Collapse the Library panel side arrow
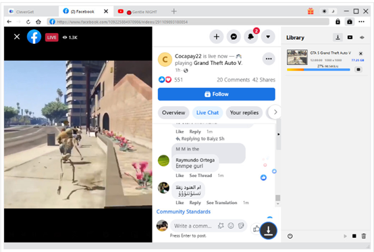This screenshot has height=252, width=374. 278,134
